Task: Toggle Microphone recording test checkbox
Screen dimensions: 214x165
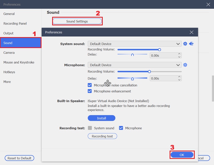Action: coord(121,128)
